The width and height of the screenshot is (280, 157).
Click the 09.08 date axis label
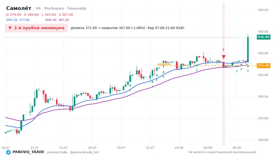[237, 148]
